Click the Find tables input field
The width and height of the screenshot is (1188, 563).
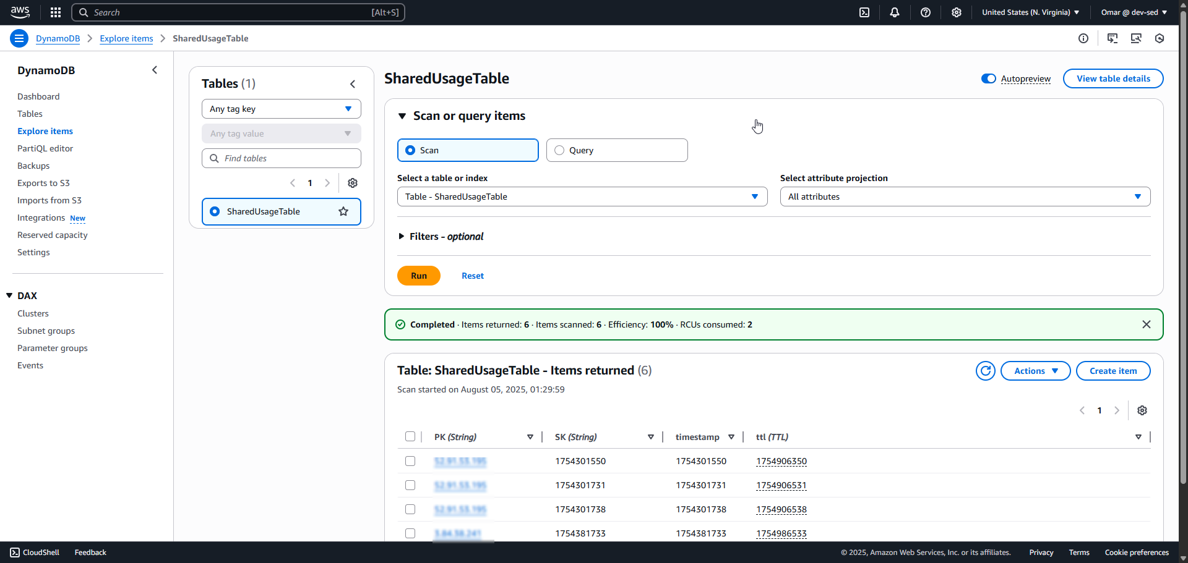282,158
